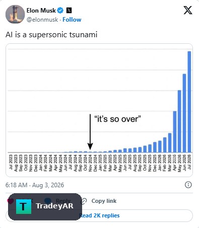Image resolution: width=199 pixels, height=228 pixels.
Task: Click the TradeyAR green T logo
Action: tap(24, 206)
